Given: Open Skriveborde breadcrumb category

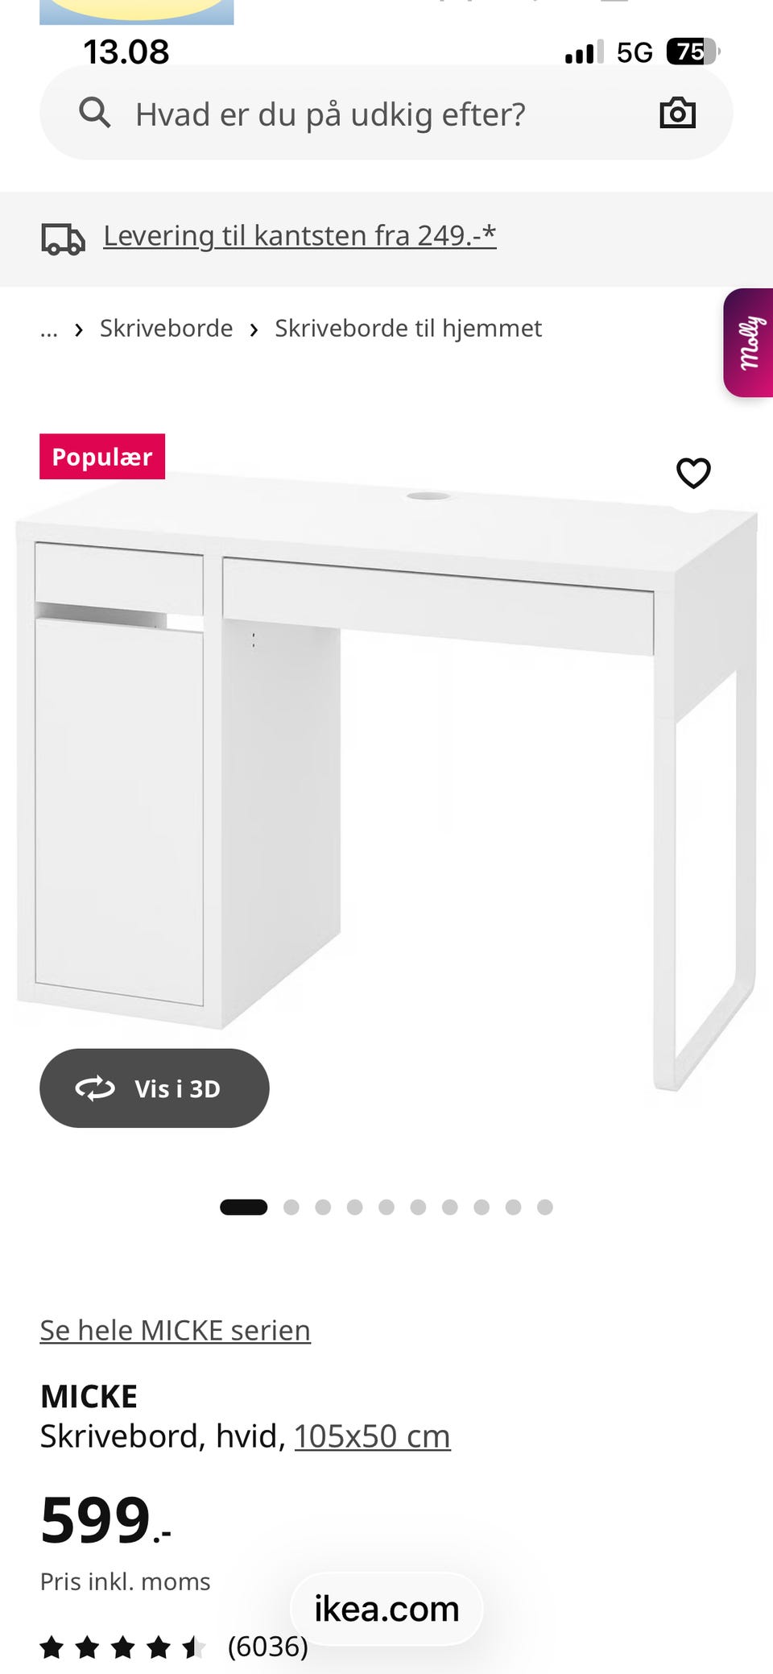Looking at the screenshot, I should (x=167, y=329).
